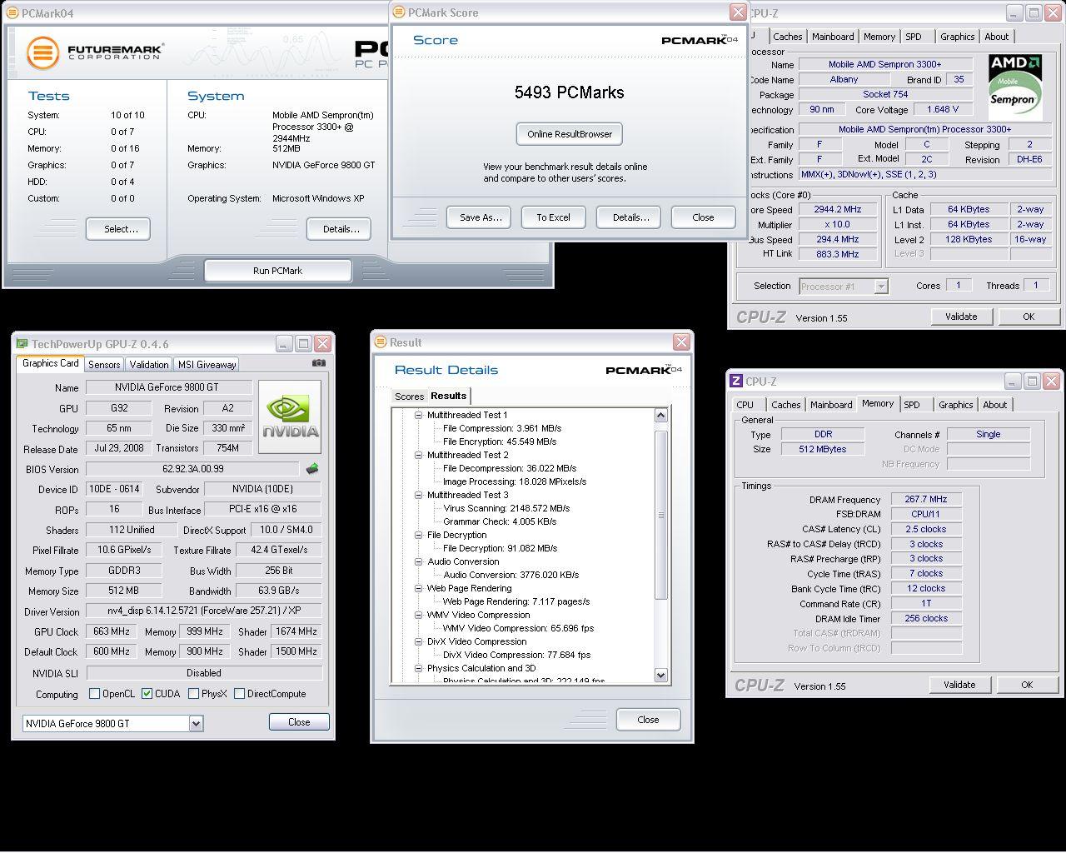The image size is (1066, 853).
Task: Enable the OpenCL checkbox
Action: pyautogui.click(x=94, y=693)
